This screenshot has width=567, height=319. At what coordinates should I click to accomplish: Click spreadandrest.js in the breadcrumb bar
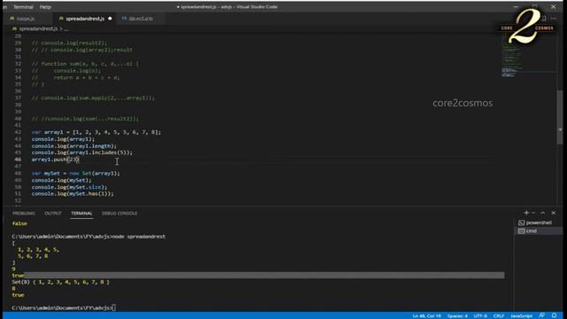(x=38, y=28)
